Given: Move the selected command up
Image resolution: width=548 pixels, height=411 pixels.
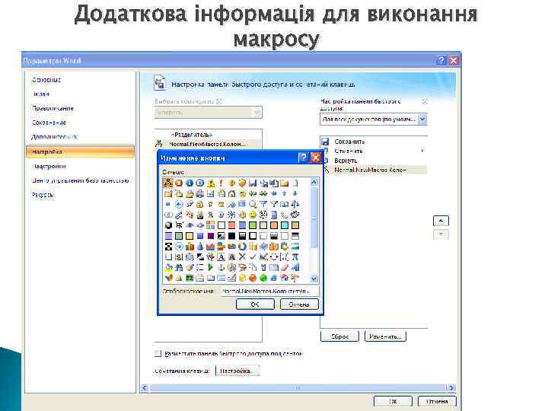Looking at the screenshot, I should tap(441, 221).
